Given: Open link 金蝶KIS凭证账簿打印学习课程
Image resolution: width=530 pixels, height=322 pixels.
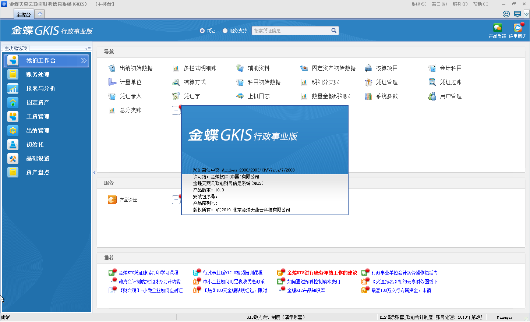Looking at the screenshot, I should coord(148,273).
